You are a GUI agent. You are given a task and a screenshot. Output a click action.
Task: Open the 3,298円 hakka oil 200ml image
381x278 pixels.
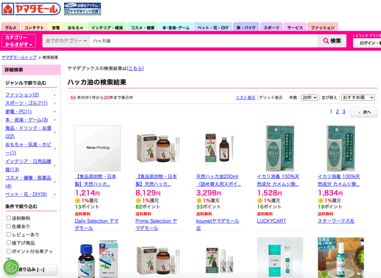pyautogui.click(x=219, y=148)
